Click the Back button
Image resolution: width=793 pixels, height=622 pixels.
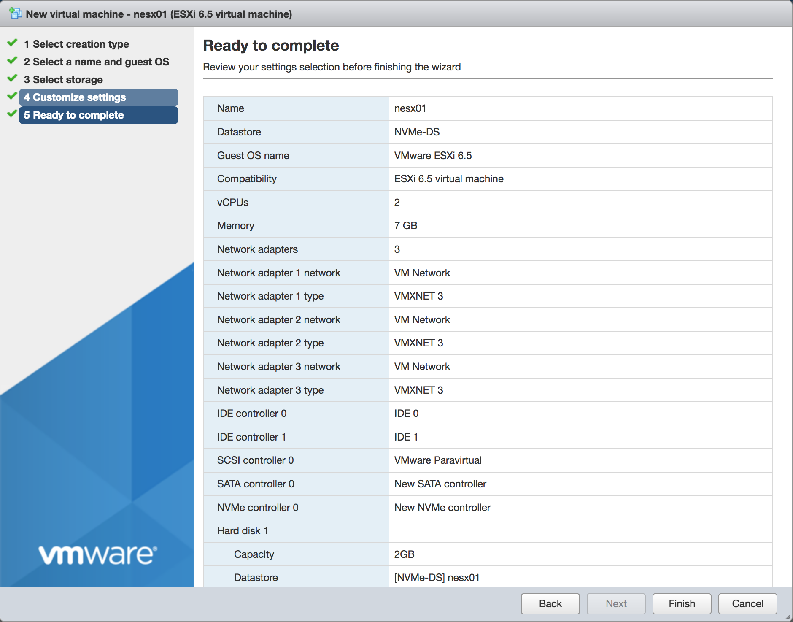(550, 604)
